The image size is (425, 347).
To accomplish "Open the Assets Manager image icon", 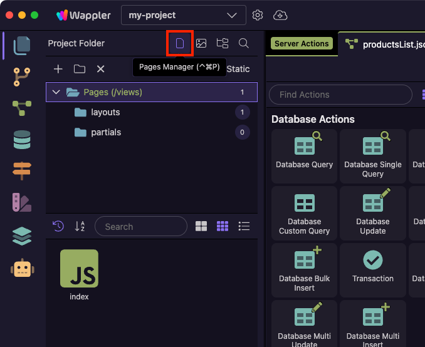I will (201, 44).
